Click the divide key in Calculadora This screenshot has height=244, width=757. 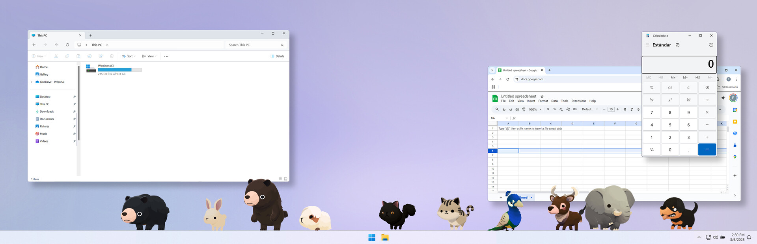pos(707,100)
